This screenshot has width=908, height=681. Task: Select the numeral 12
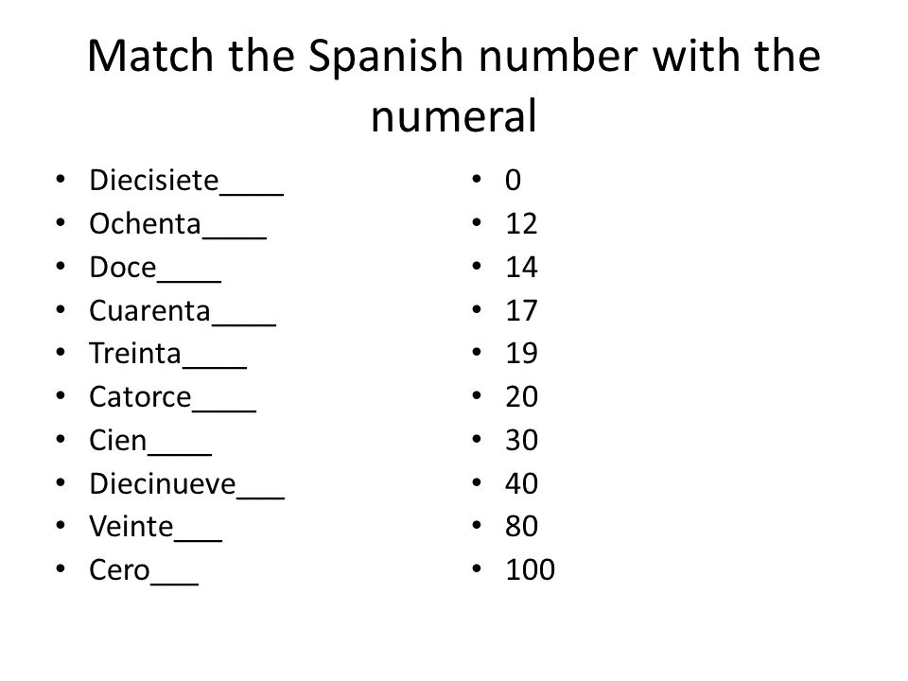[521, 223]
